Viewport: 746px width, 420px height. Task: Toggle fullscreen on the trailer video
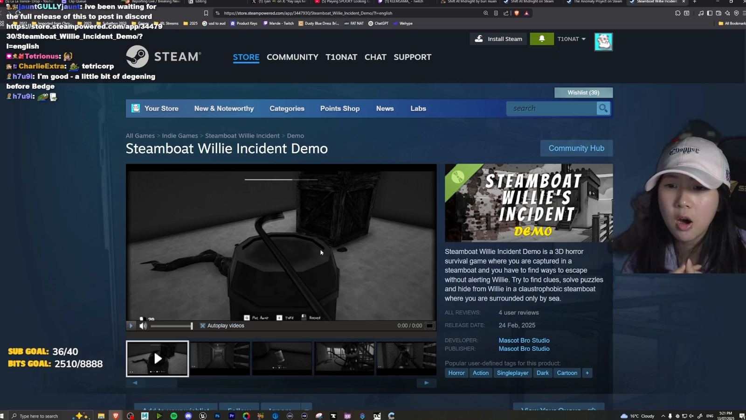[x=430, y=326]
